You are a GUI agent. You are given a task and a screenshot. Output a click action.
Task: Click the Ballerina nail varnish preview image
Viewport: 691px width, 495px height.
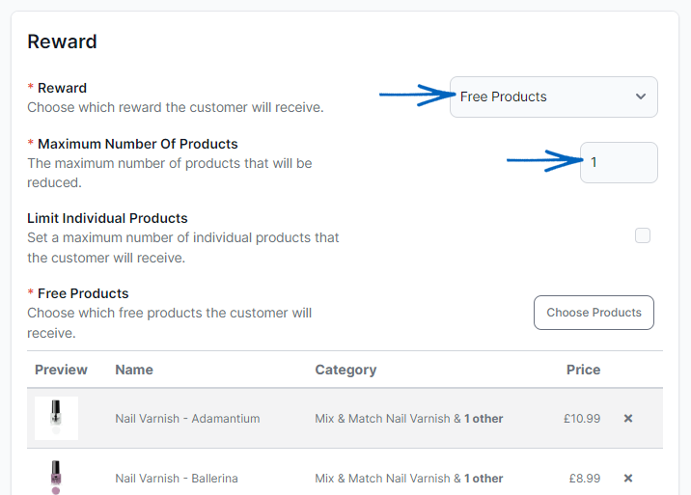(x=56, y=478)
